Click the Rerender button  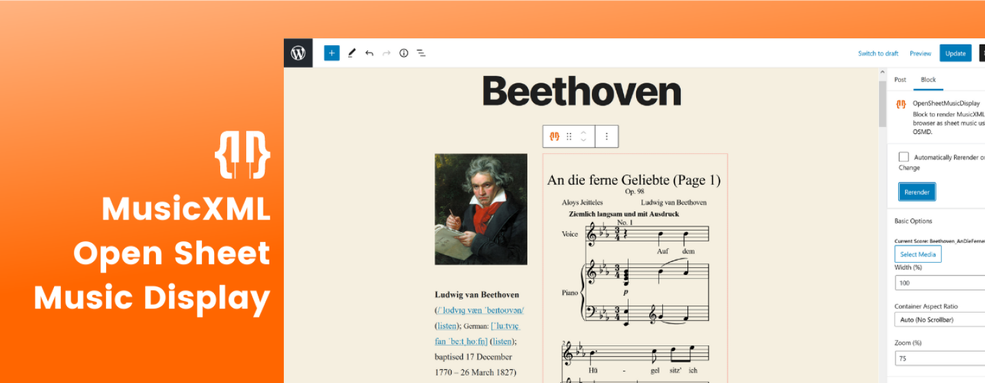[917, 192]
